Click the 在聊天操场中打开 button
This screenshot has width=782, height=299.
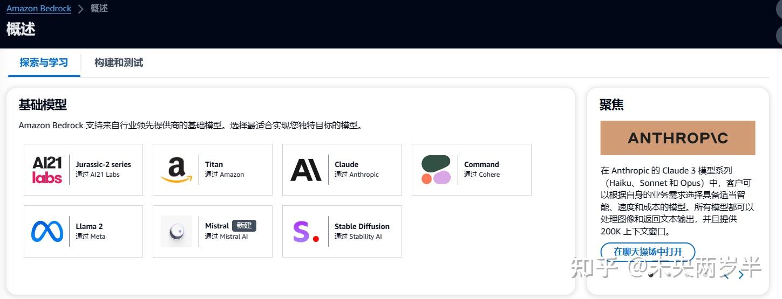click(x=648, y=252)
